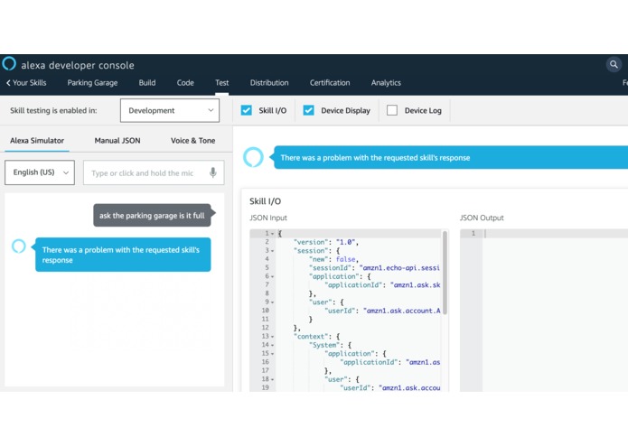Click the Skill I/O panel heading

pos(265,201)
